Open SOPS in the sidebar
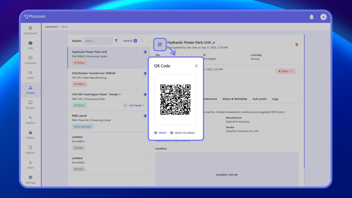 click(x=30, y=75)
